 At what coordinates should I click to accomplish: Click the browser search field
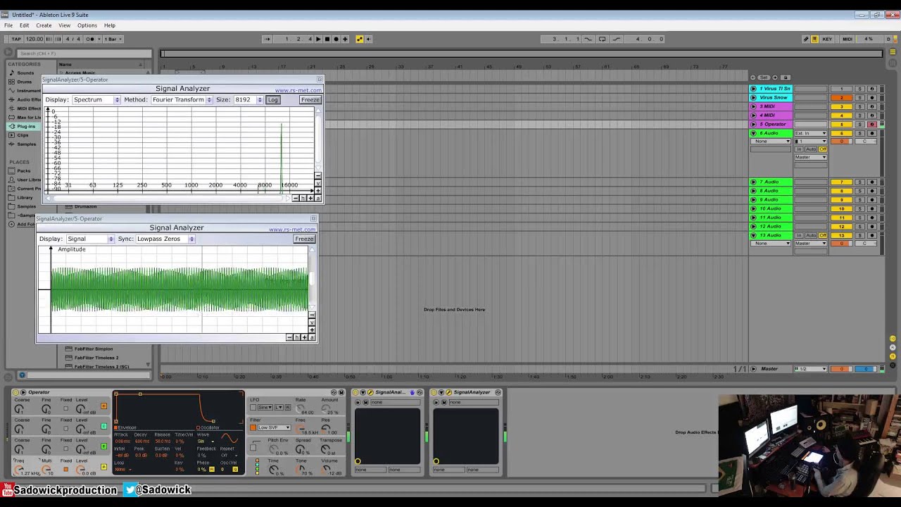click(x=84, y=54)
